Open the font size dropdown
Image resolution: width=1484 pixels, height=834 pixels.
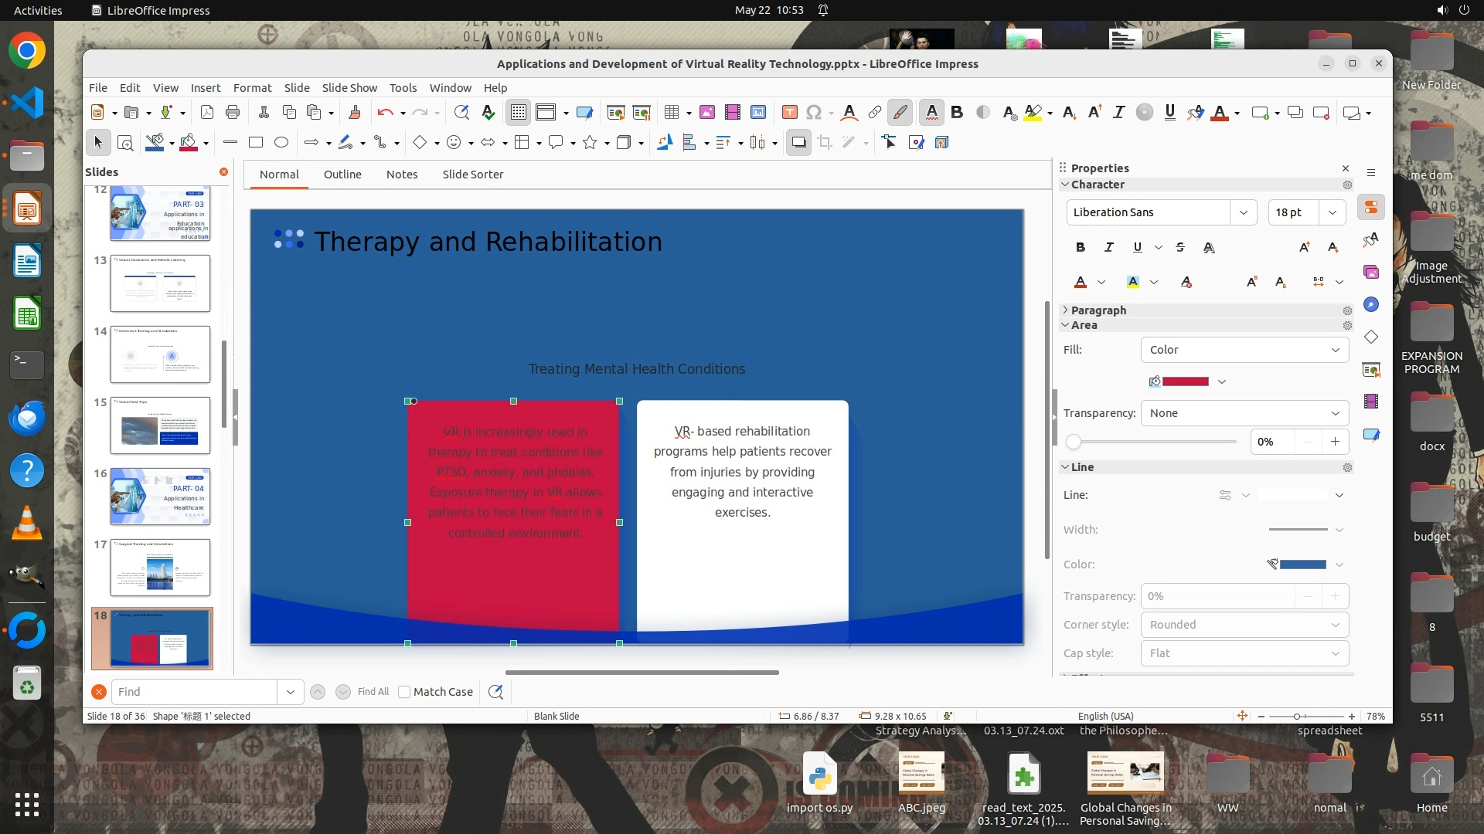point(1333,212)
